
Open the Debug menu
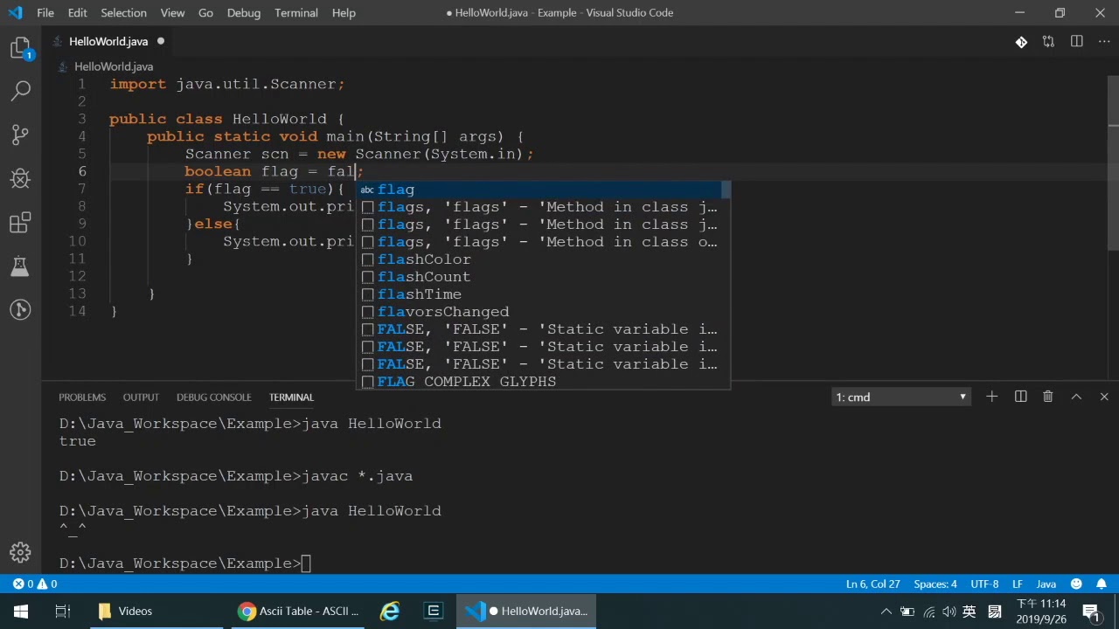[244, 13]
